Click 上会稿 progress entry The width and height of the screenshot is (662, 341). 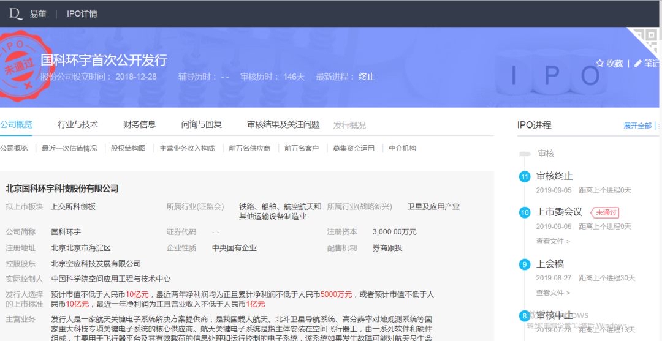pyautogui.click(x=550, y=264)
